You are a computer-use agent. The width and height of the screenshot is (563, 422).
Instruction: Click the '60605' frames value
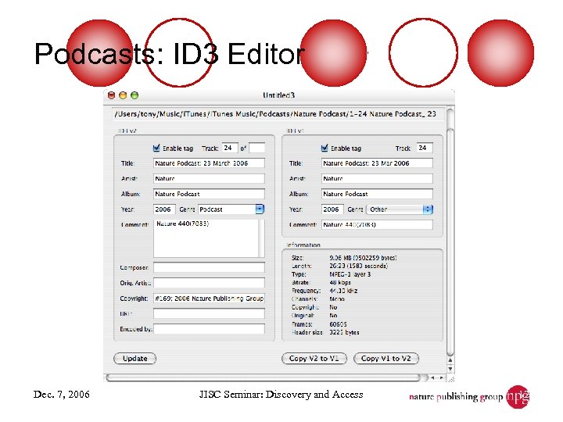tap(338, 324)
